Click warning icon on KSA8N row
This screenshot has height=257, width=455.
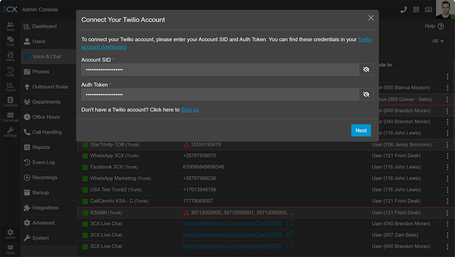click(186, 212)
